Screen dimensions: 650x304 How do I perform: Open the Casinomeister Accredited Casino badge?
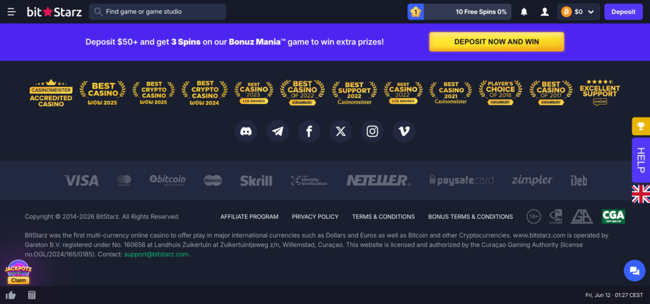[x=51, y=93]
